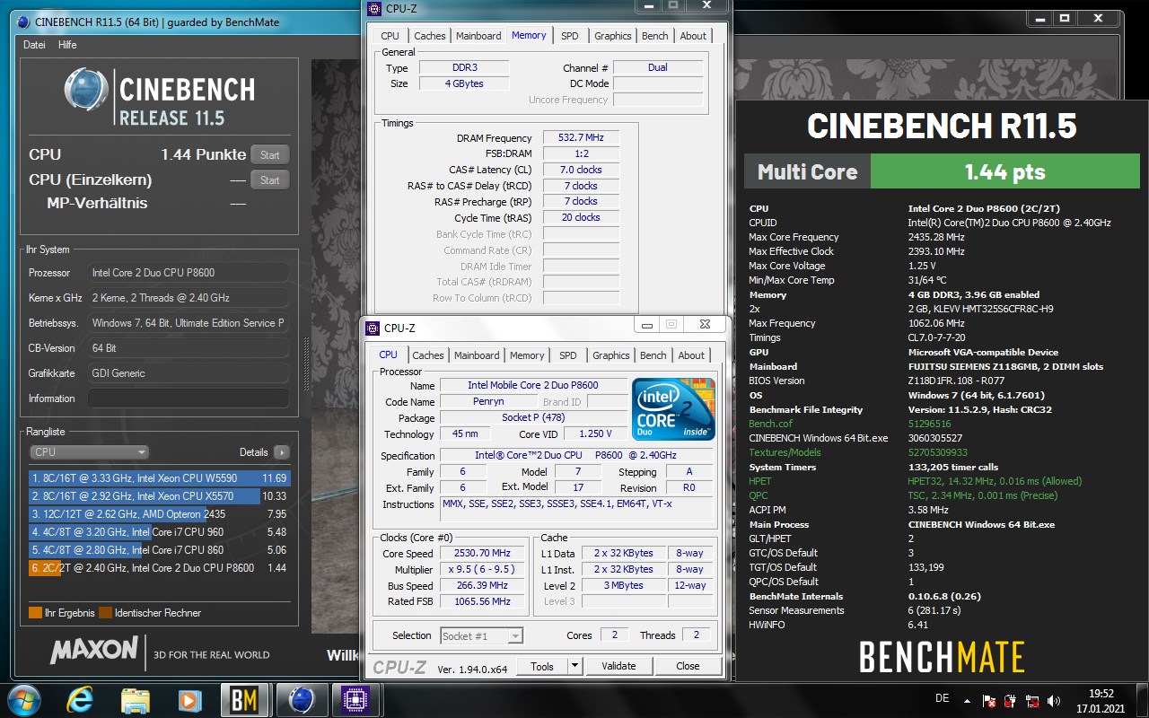This screenshot has width=1149, height=718.
Task: Open Memory tab in the front CPU-Z window
Action: pyautogui.click(x=527, y=355)
